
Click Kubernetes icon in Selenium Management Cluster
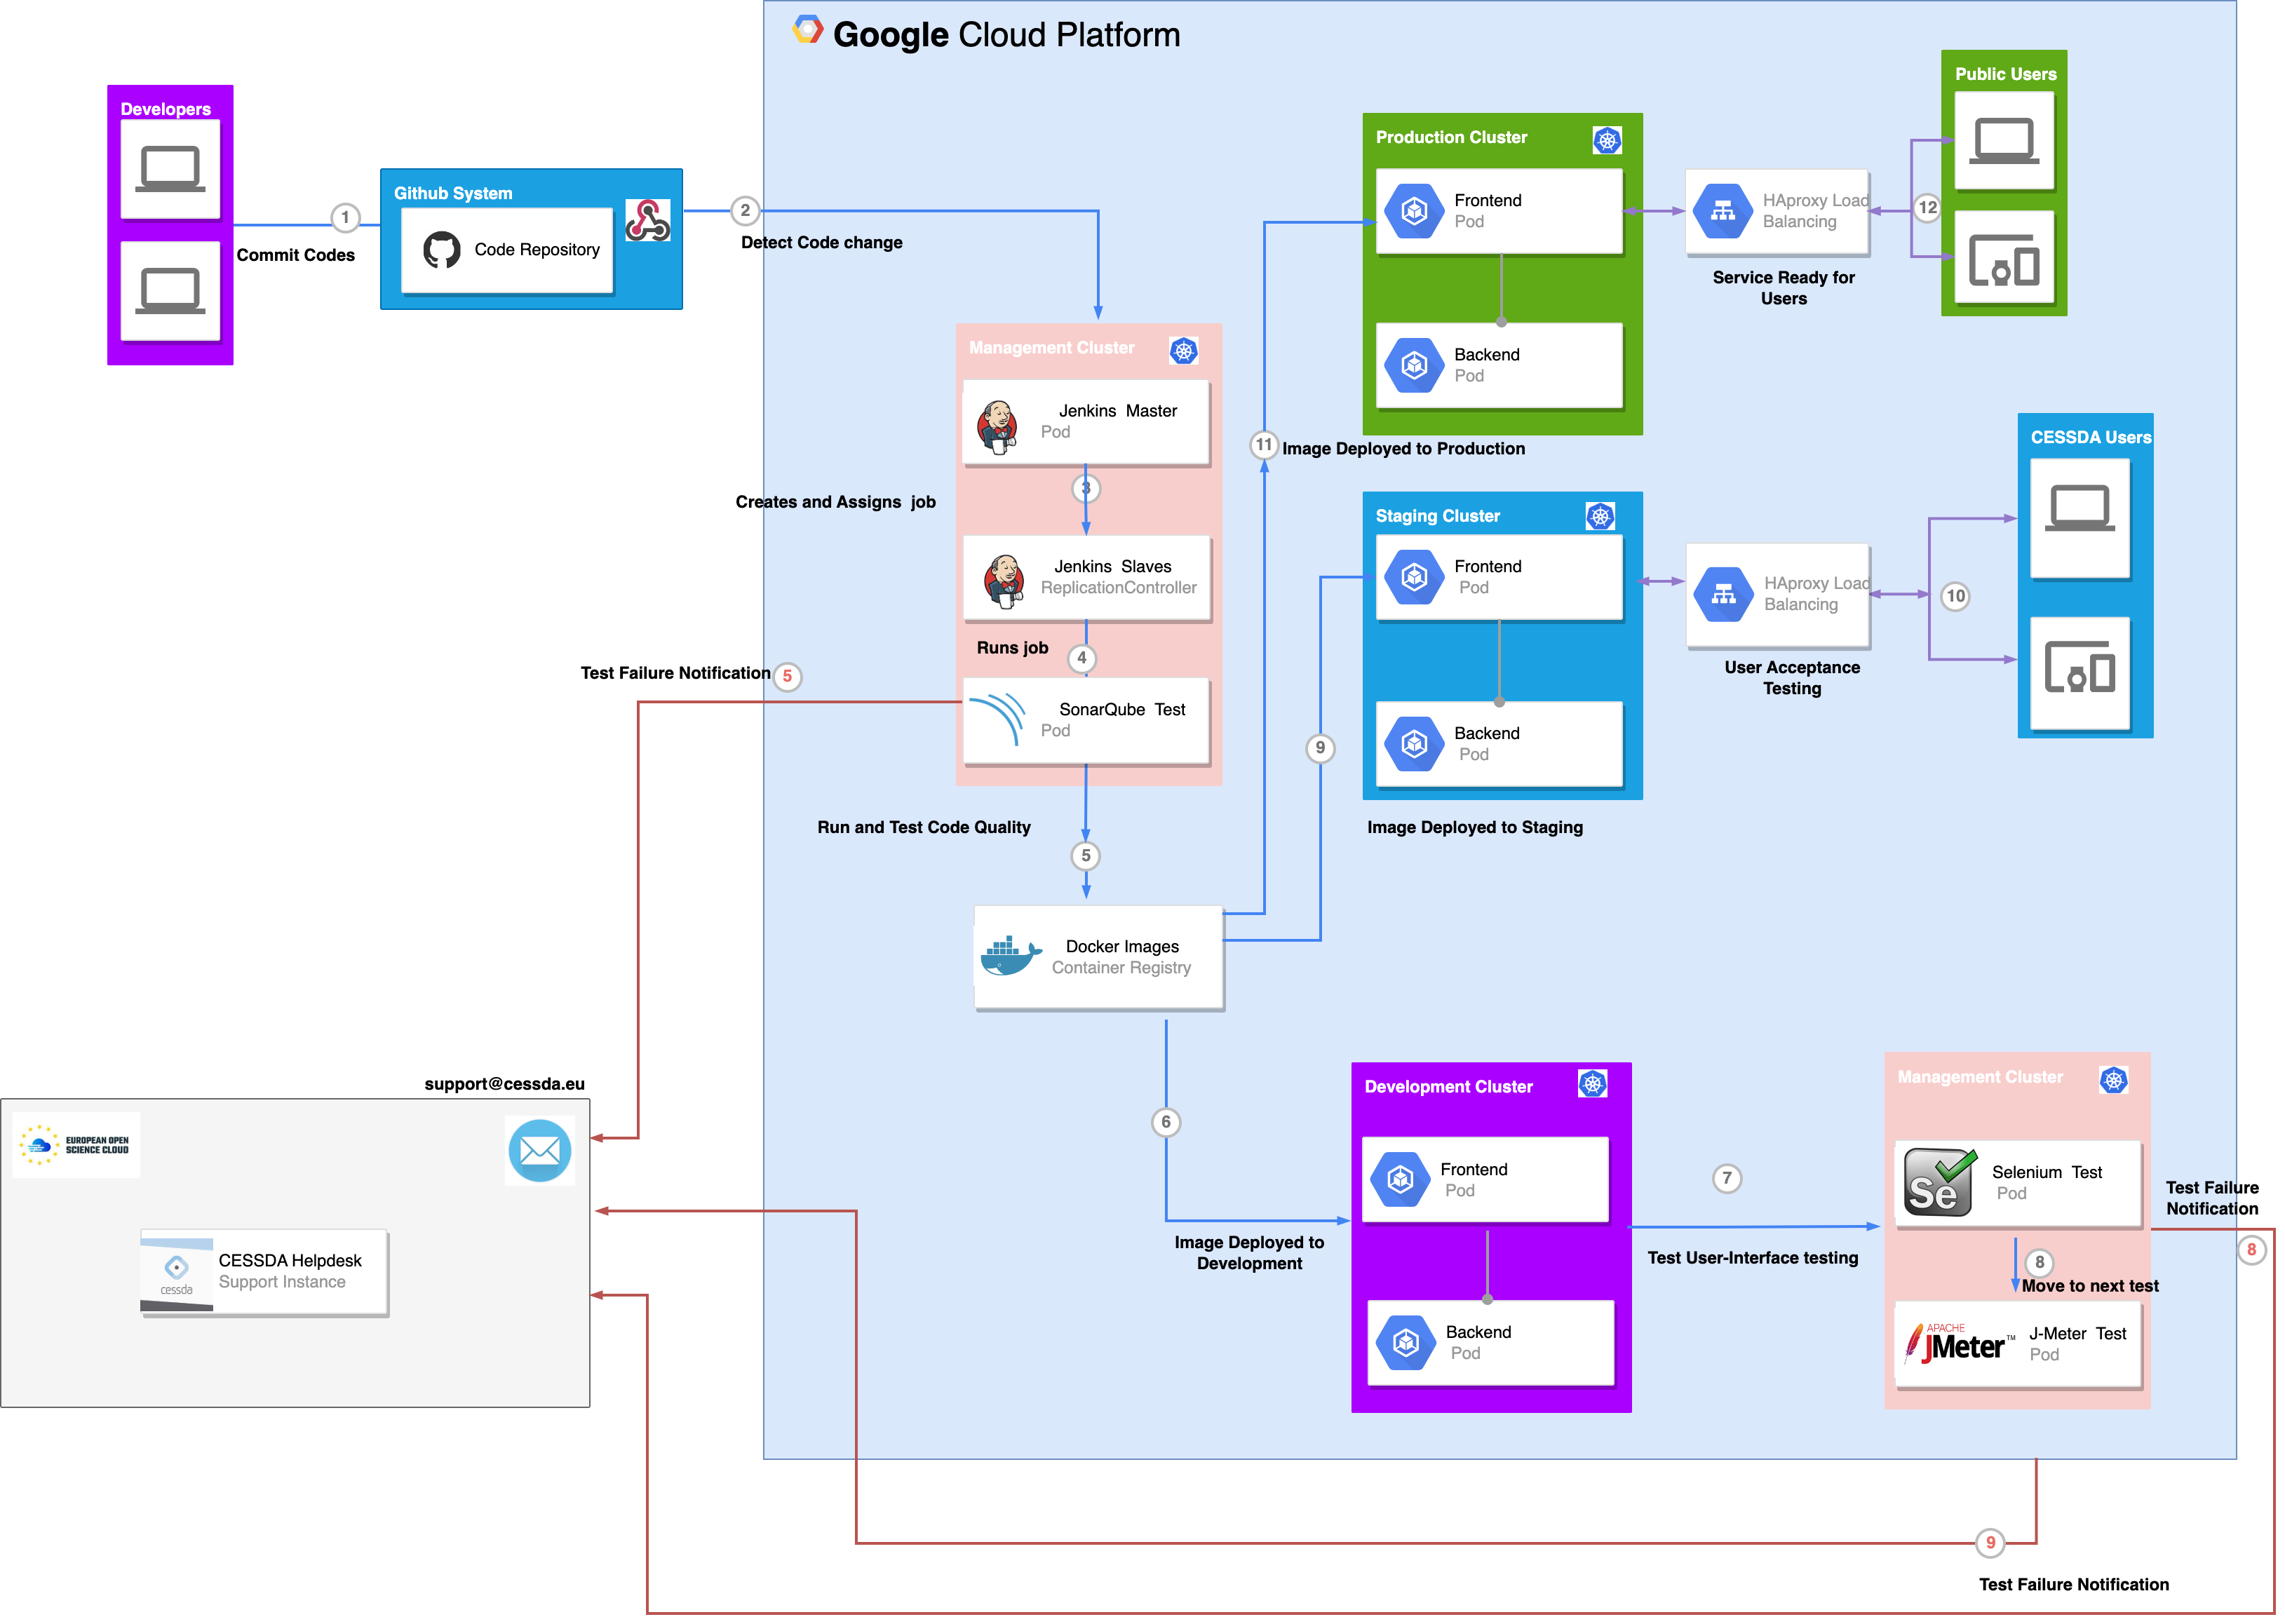click(x=2113, y=1080)
